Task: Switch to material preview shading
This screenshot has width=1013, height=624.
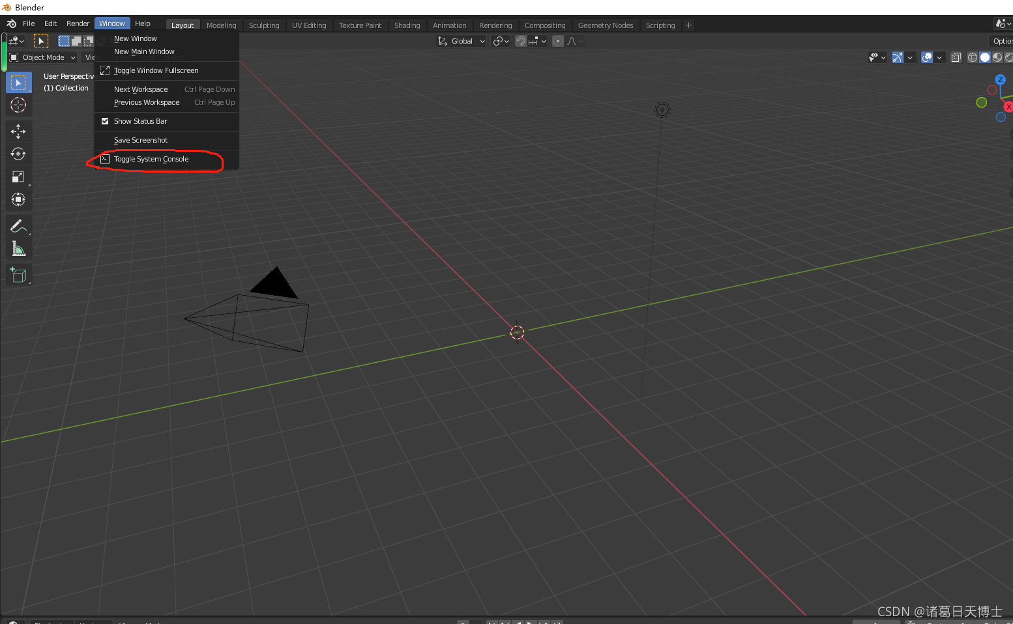Action: point(997,57)
